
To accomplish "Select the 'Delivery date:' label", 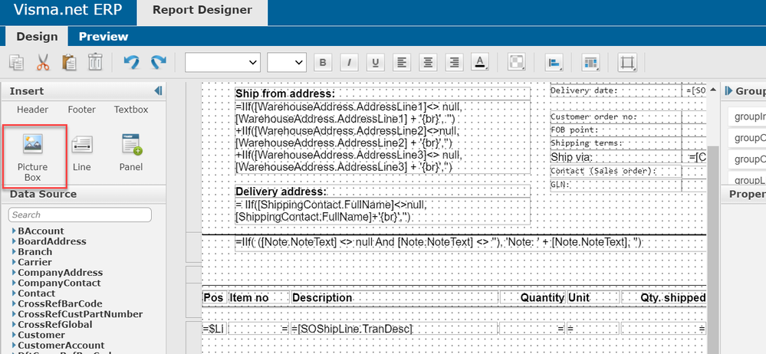I will click(616, 90).
